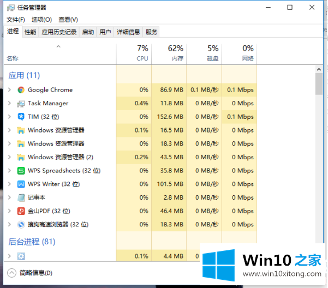Open the 查看(V) menu

(x=68, y=20)
